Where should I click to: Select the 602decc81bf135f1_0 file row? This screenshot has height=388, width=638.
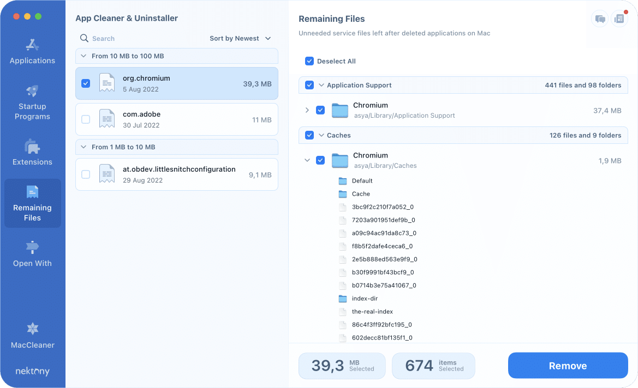(x=382, y=338)
